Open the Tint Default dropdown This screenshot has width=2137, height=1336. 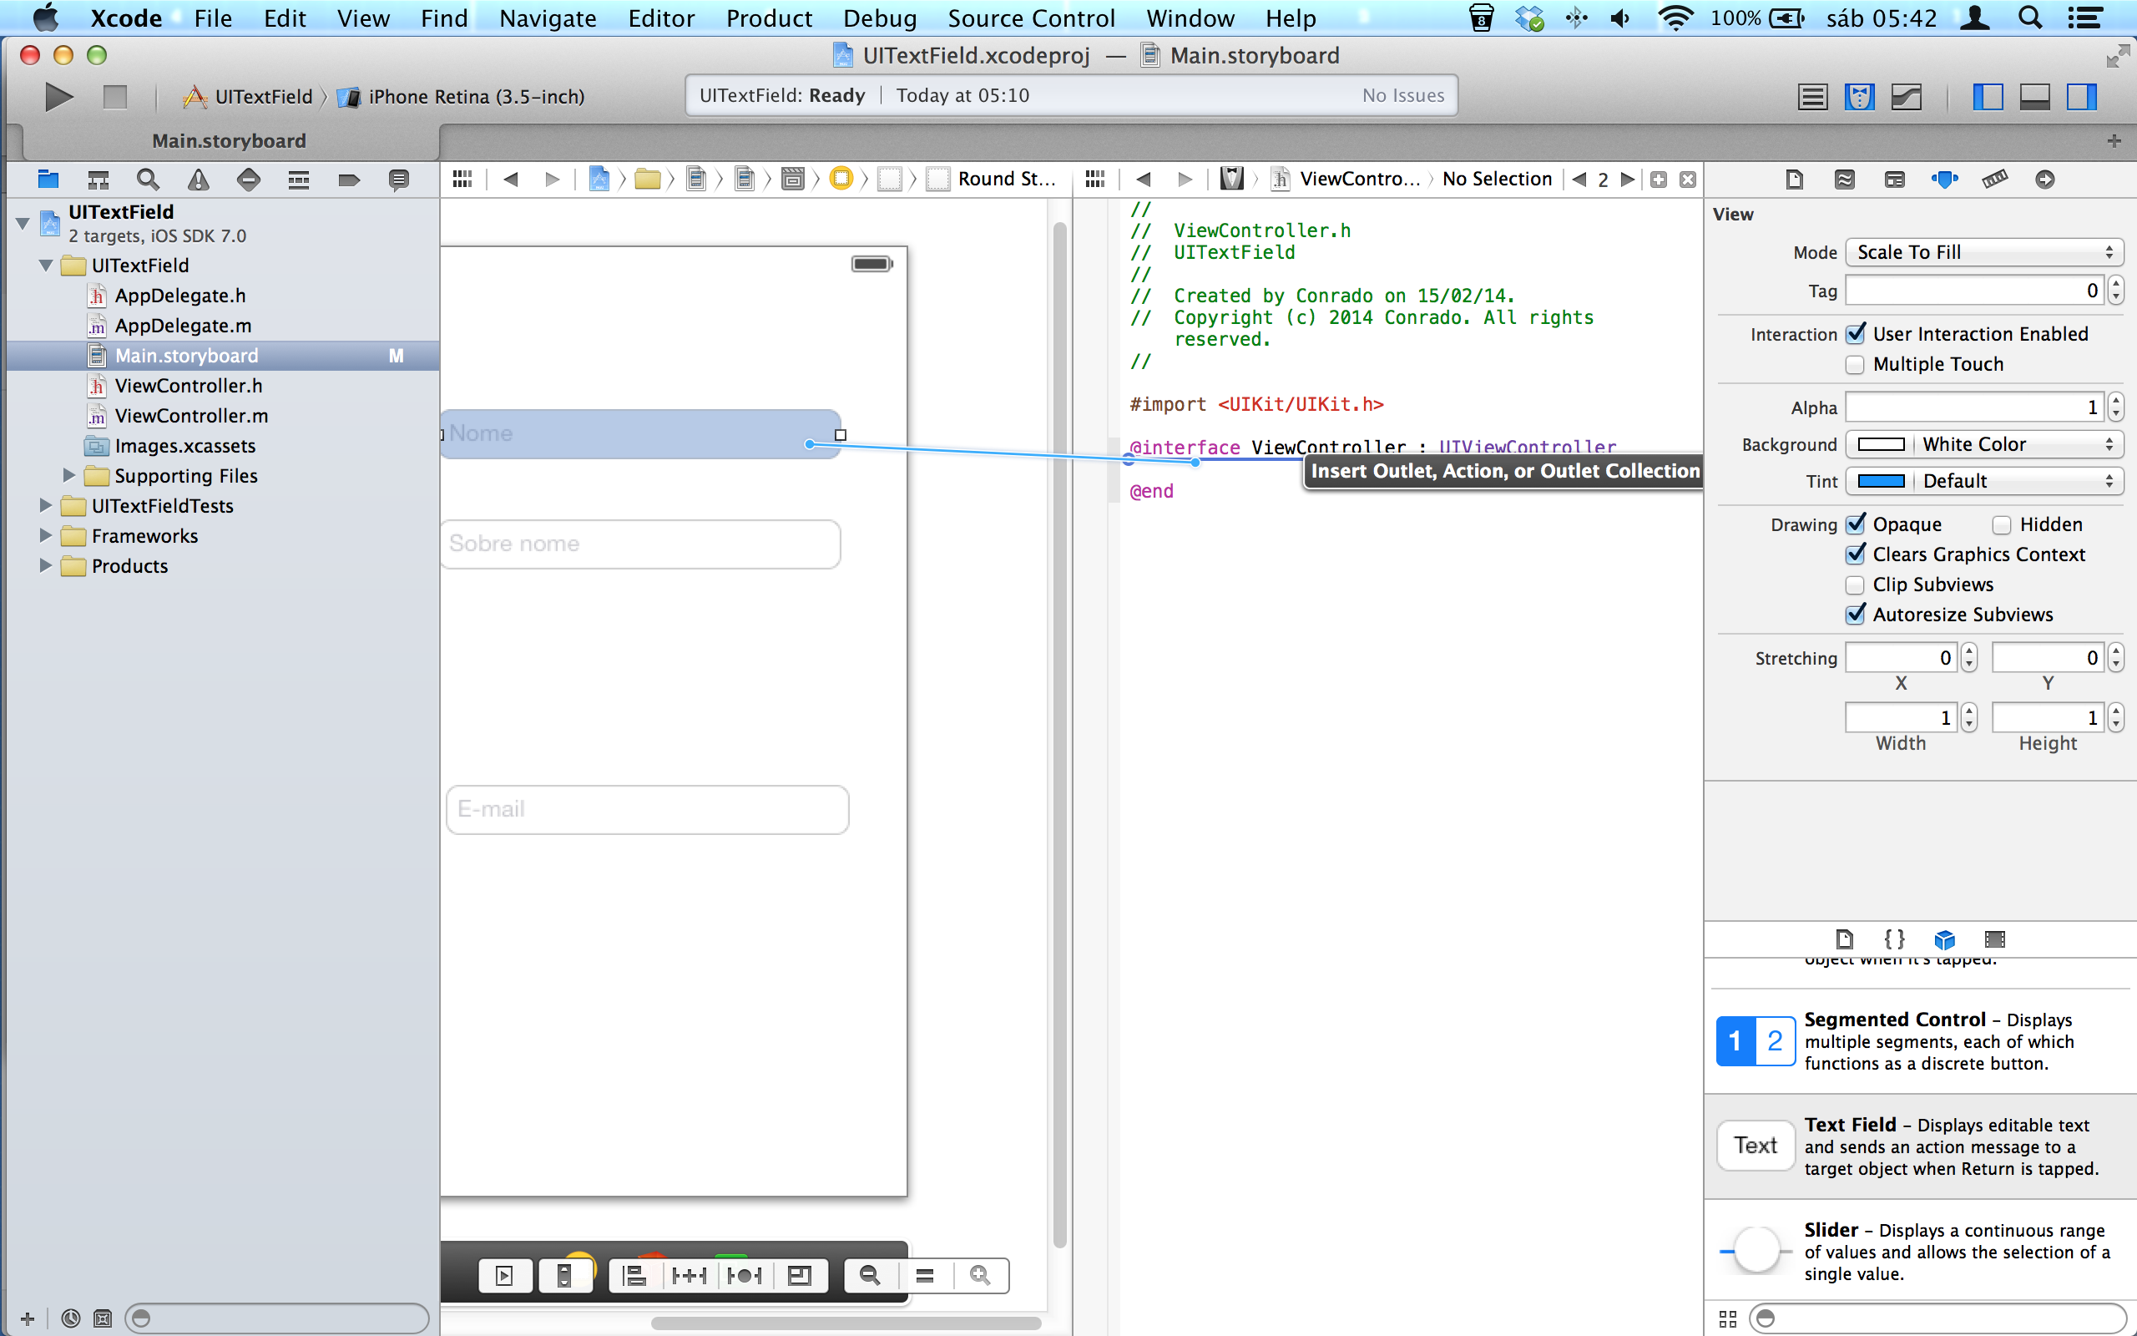pyautogui.click(x=2017, y=481)
